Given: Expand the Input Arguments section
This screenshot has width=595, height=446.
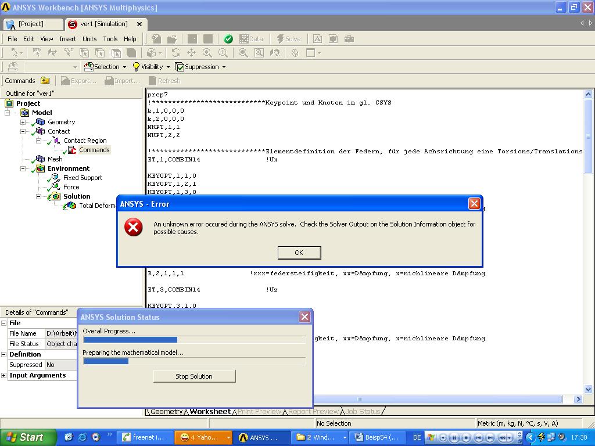Looking at the screenshot, I should click(4, 376).
